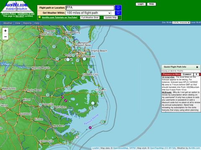The image size is (201, 150).
Task: Click the Help button next to Login
Action: point(152,4)
